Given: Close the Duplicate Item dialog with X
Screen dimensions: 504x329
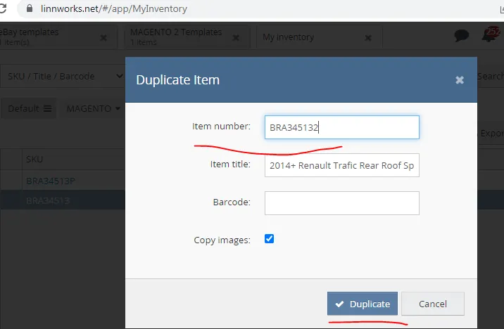Looking at the screenshot, I should pyautogui.click(x=460, y=80).
